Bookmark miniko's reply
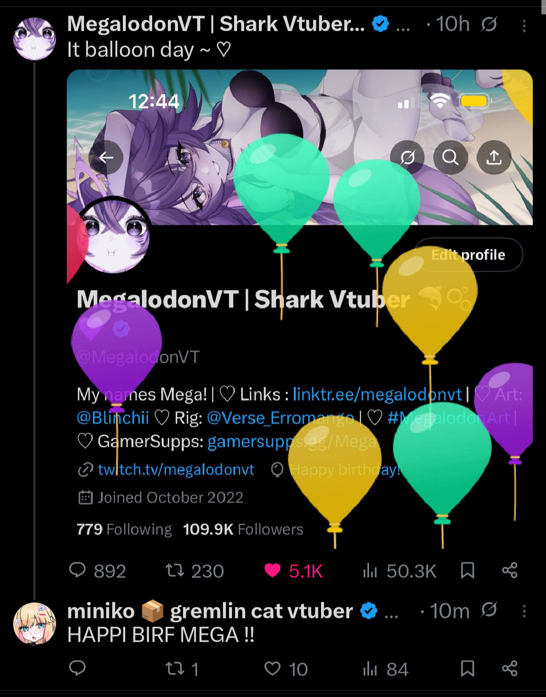The height and width of the screenshot is (697, 546). click(468, 669)
